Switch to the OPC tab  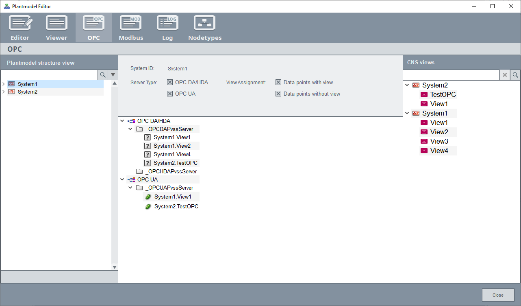click(x=93, y=28)
